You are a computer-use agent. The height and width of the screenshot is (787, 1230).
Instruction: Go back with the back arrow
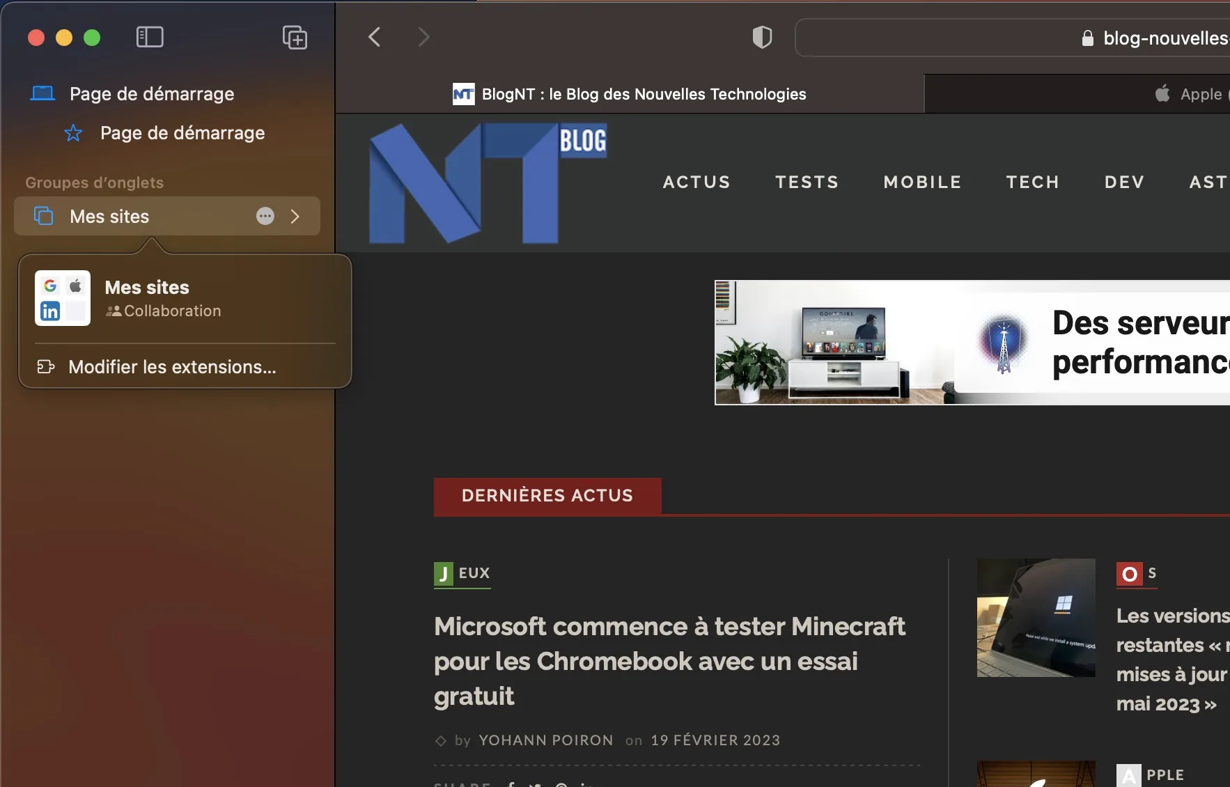pyautogui.click(x=375, y=37)
